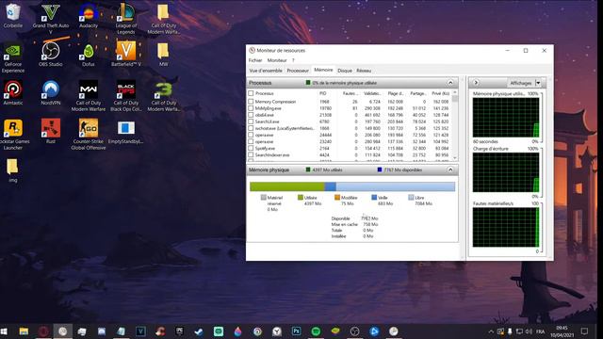Select the EmptyStandbyList desktop icon
Screen dimensions: 603x339
[x=125, y=131]
